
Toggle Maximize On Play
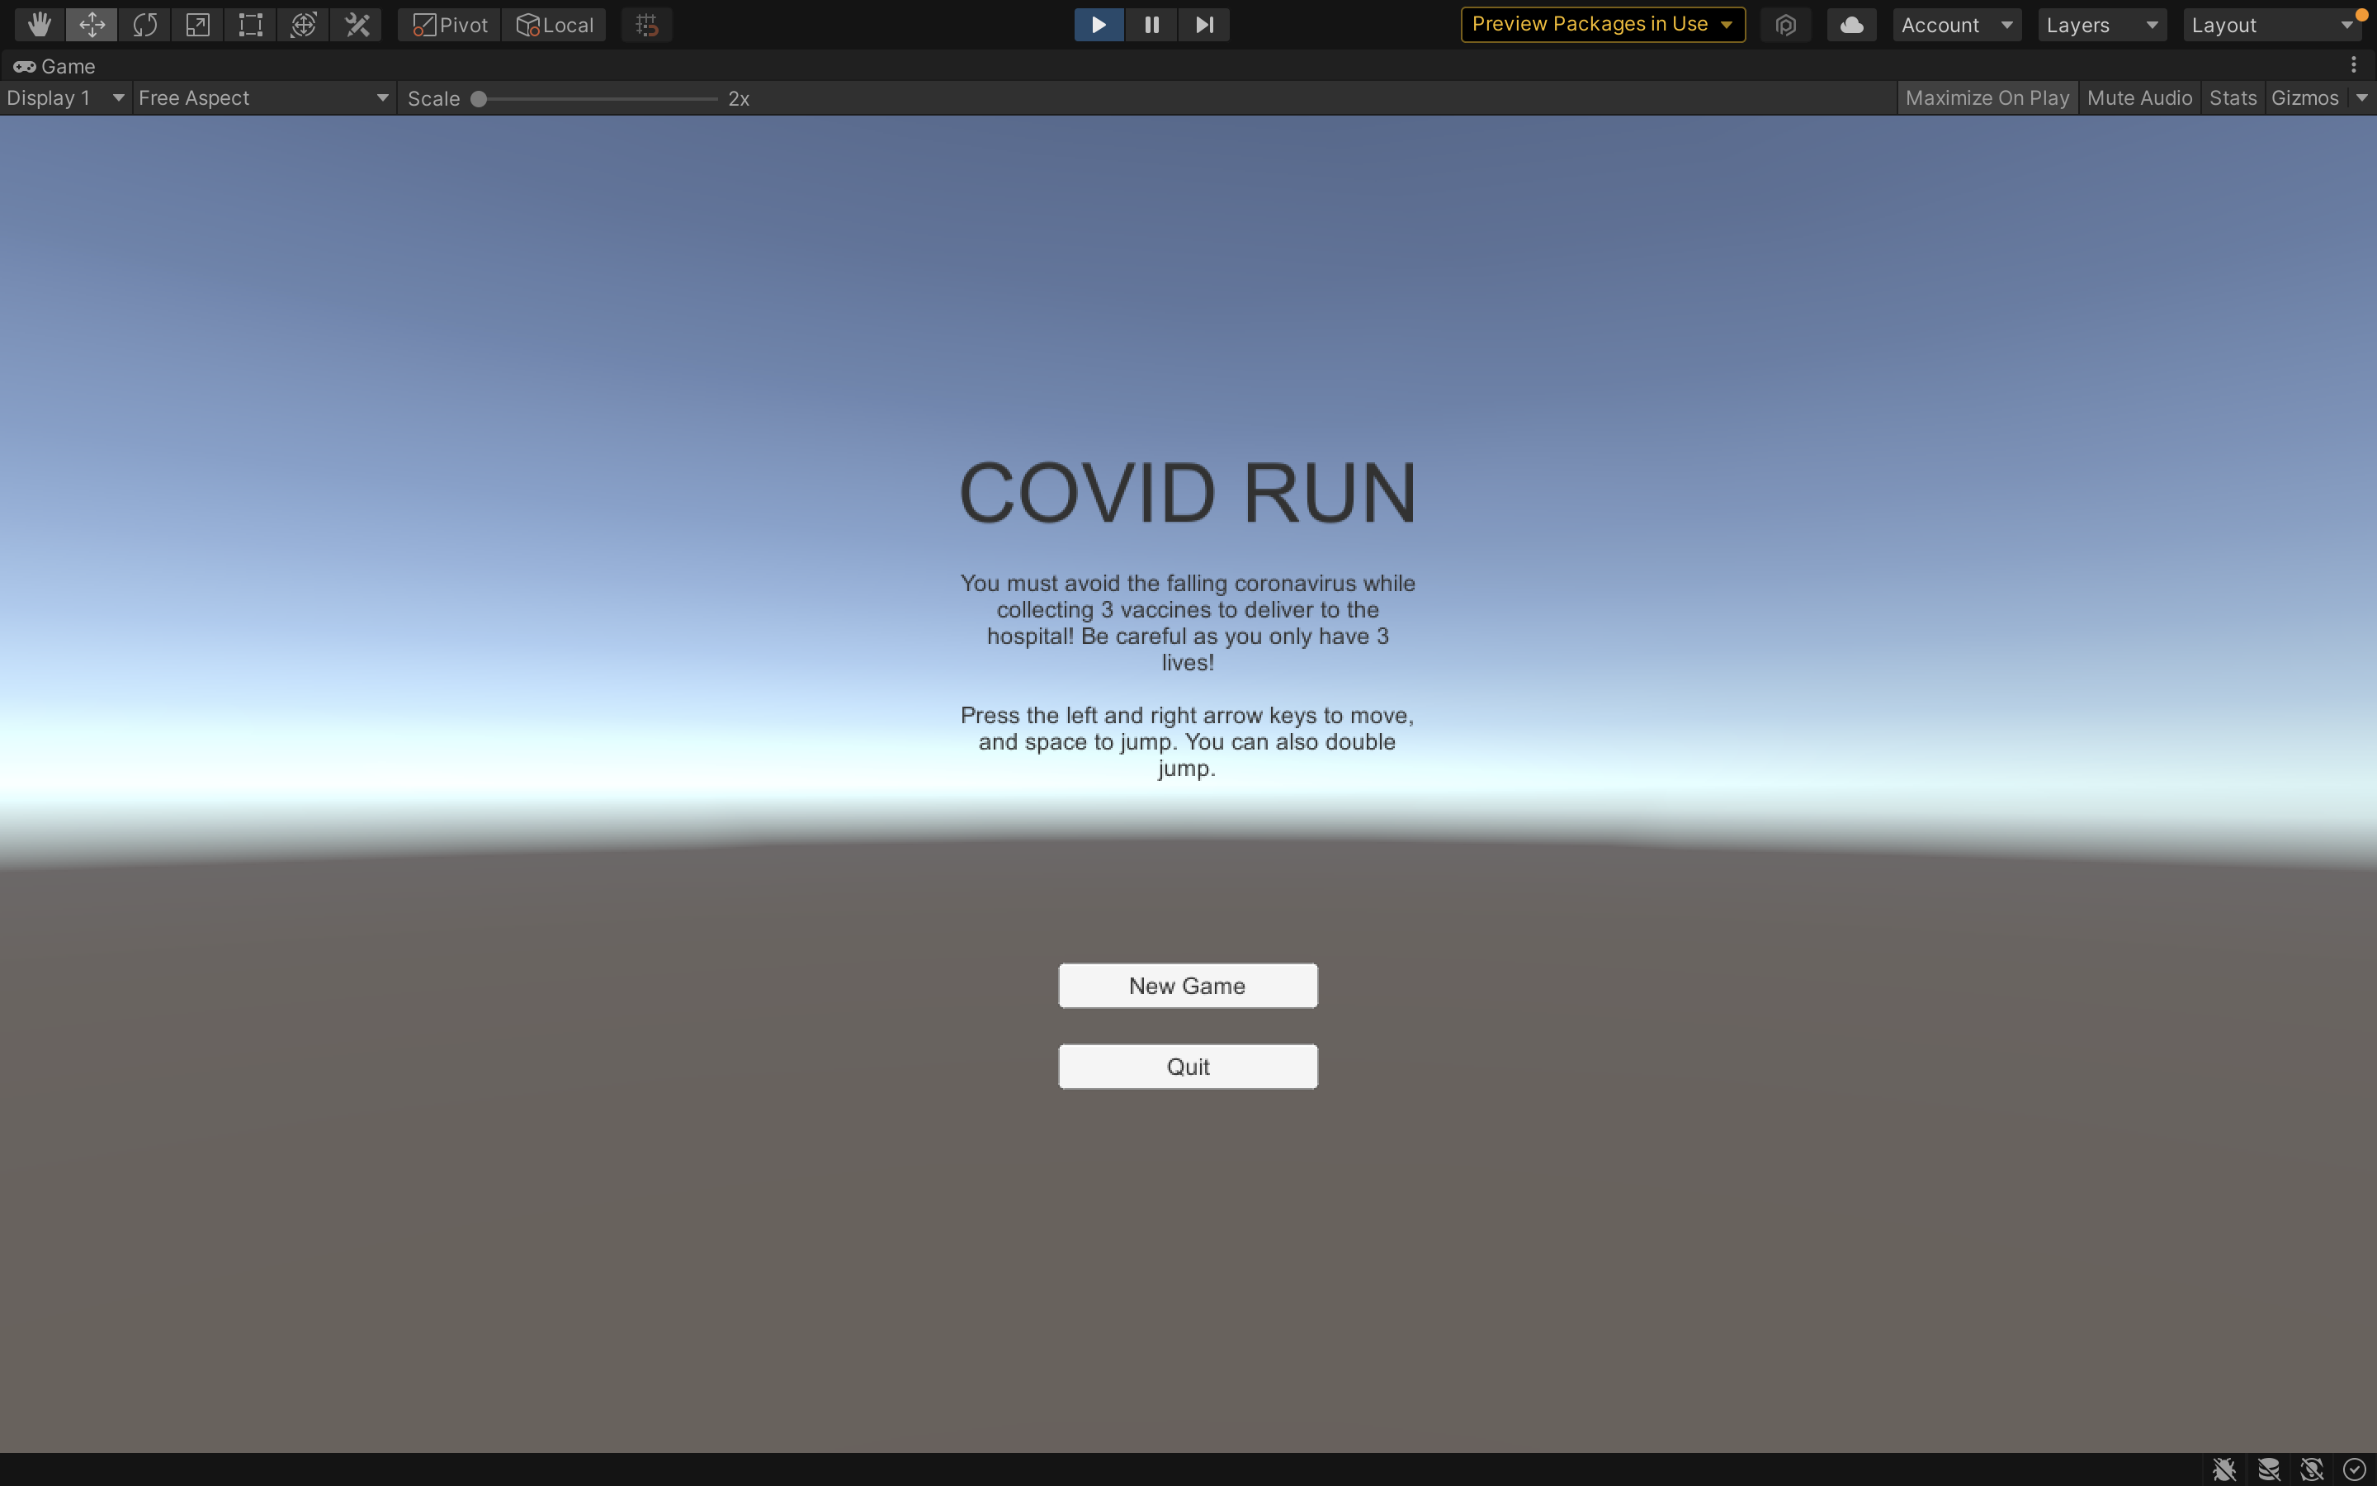[1986, 98]
